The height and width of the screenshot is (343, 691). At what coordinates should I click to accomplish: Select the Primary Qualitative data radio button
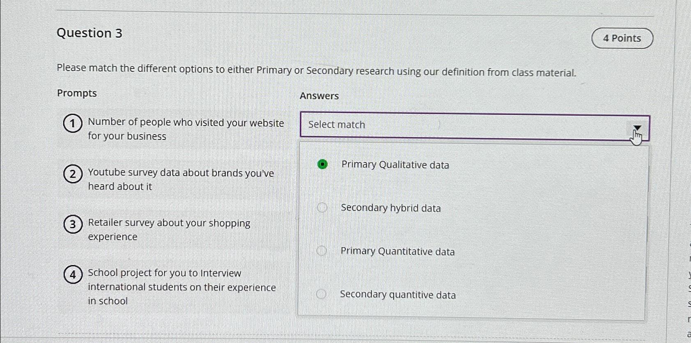click(x=322, y=165)
